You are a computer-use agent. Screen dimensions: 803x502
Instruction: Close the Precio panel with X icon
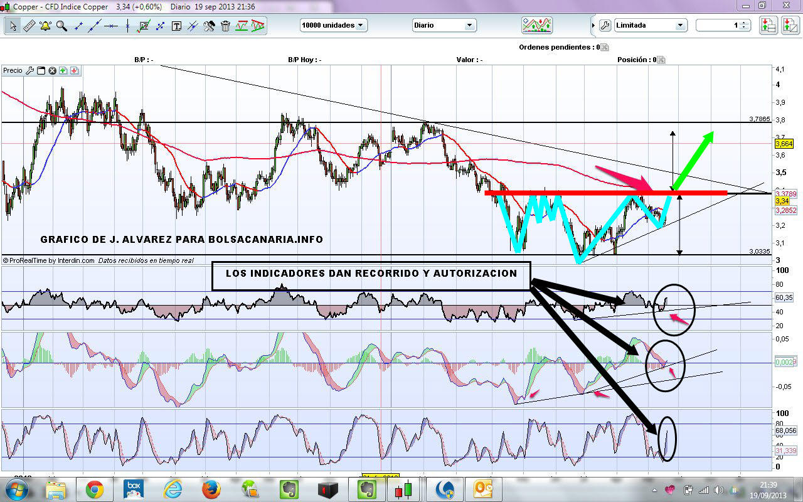point(52,71)
